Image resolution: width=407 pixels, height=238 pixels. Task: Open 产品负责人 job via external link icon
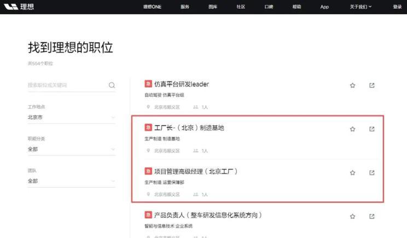coord(371,216)
